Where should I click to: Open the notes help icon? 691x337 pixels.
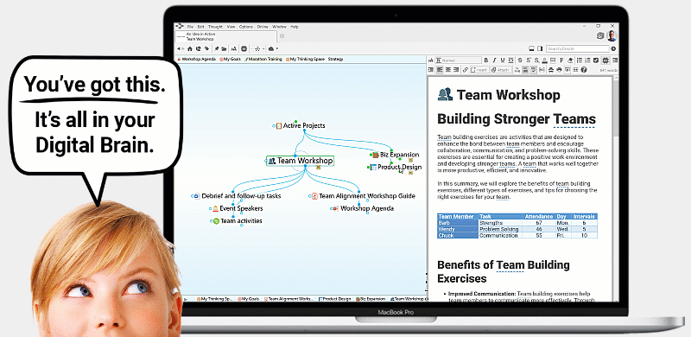click(x=584, y=70)
